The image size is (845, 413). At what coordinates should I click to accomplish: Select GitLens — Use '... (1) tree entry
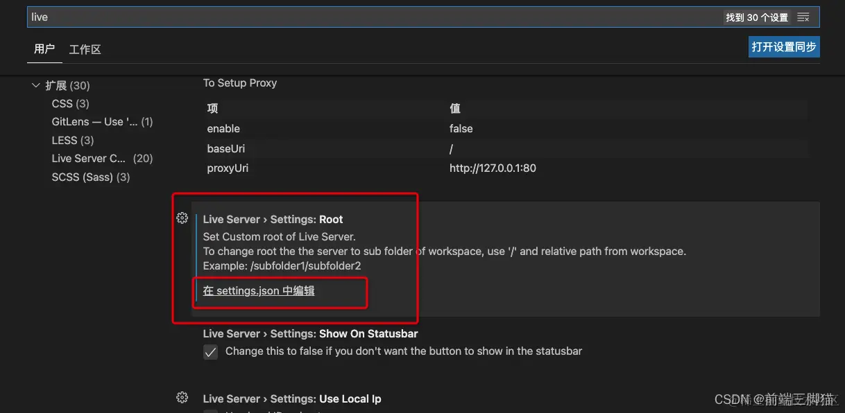102,122
